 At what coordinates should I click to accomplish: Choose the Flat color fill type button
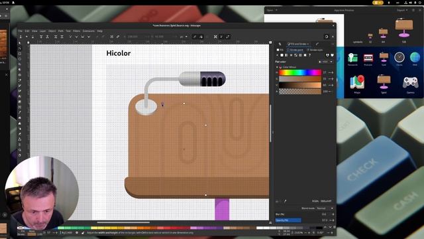coord(282,55)
